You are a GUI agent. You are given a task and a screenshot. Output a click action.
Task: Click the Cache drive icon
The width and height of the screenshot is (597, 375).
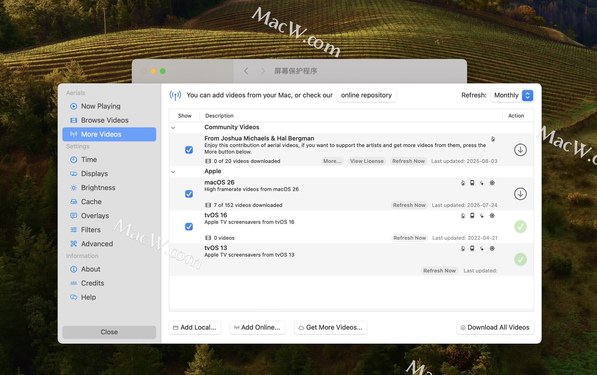(x=74, y=201)
